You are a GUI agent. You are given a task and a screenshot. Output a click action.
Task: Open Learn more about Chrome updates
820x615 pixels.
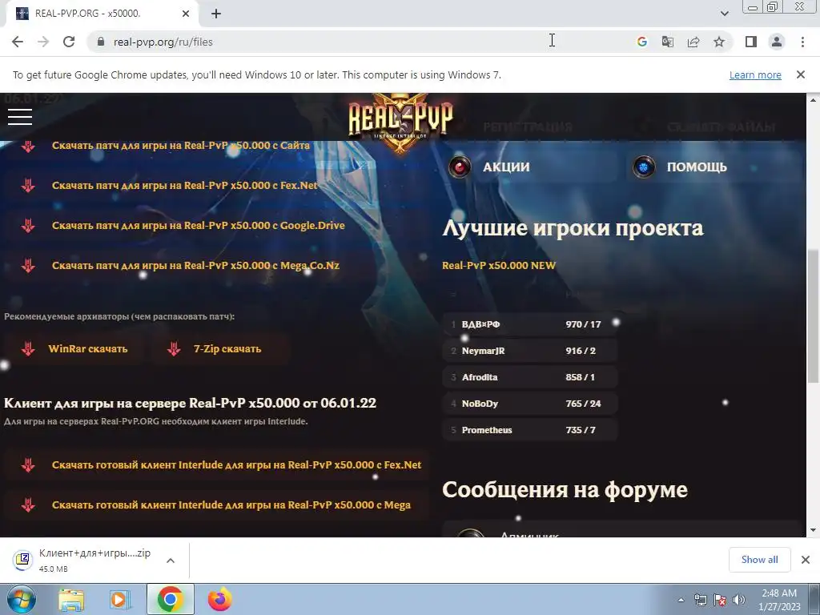pyautogui.click(x=755, y=74)
